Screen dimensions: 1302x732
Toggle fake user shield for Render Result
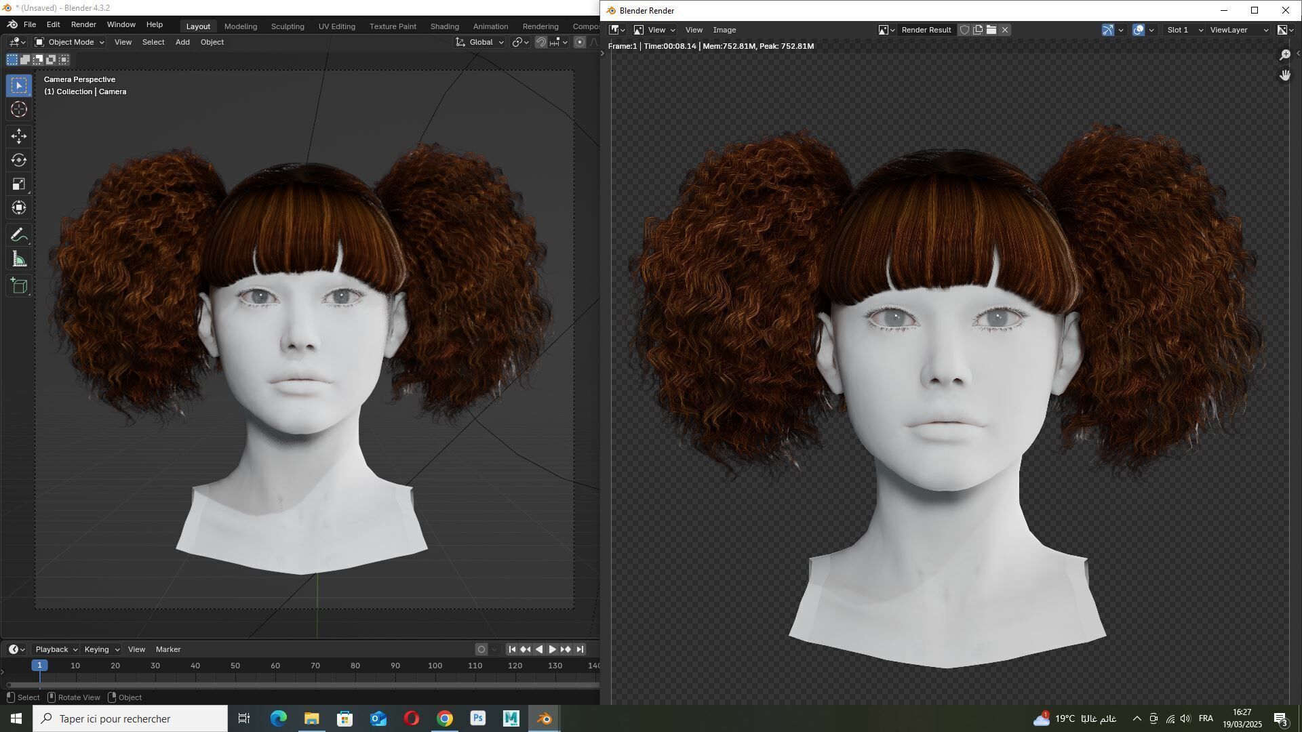point(964,30)
